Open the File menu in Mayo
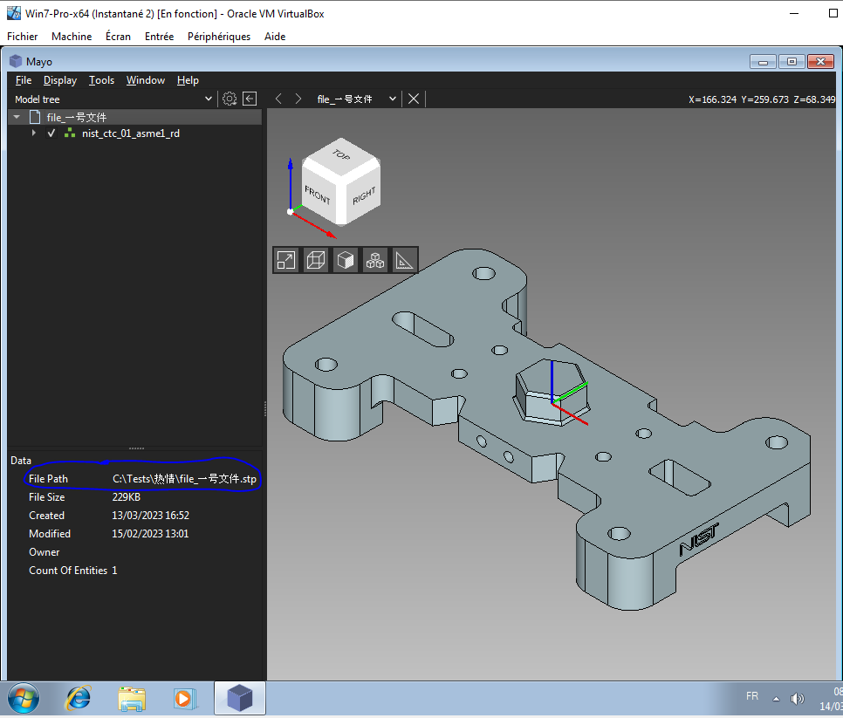This screenshot has width=843, height=718. tap(23, 80)
